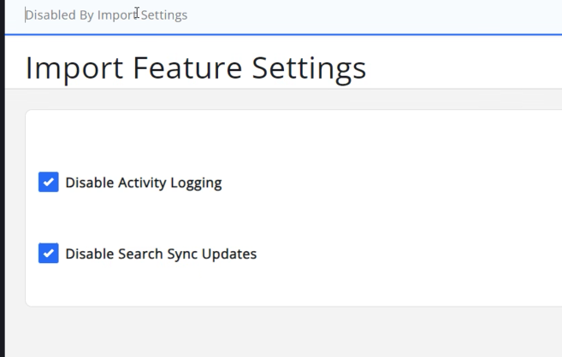Focus the "Disabled By Import Settings" search field
Screen dimensions: 562x357
click(257, 15)
